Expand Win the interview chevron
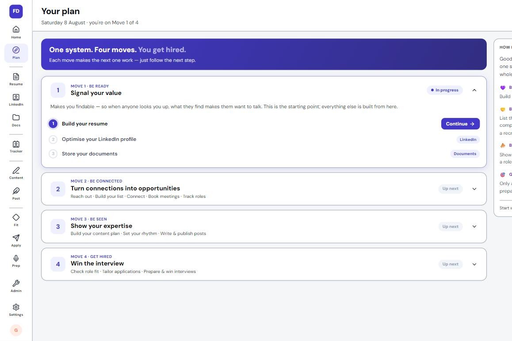Viewport: 512px width, 341px height. tap(474, 264)
